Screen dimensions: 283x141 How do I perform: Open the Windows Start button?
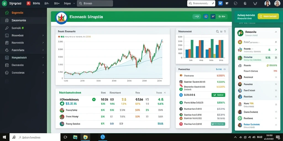click(x=4, y=137)
